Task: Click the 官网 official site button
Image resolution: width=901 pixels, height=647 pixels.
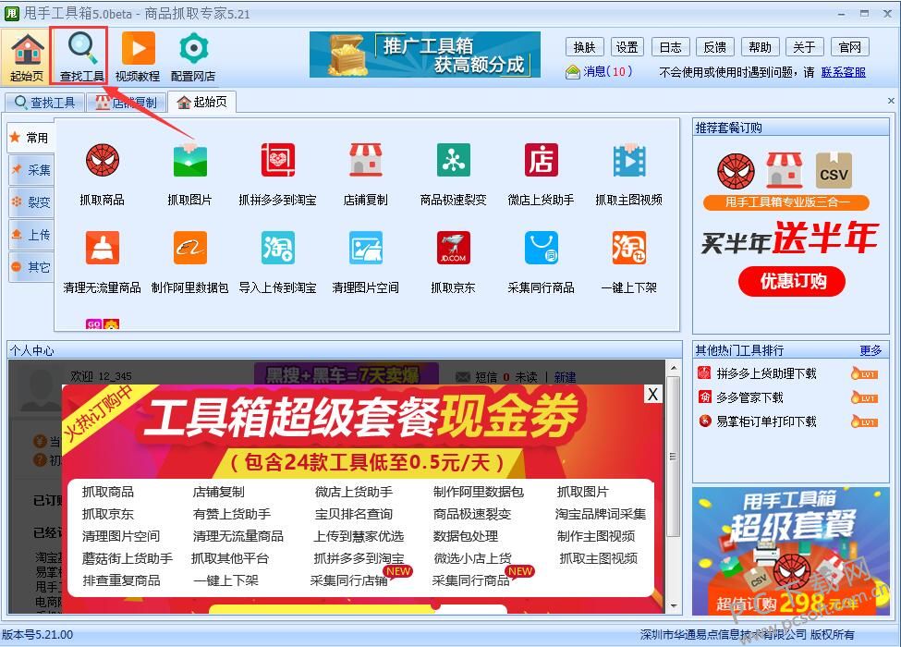Action: (850, 47)
